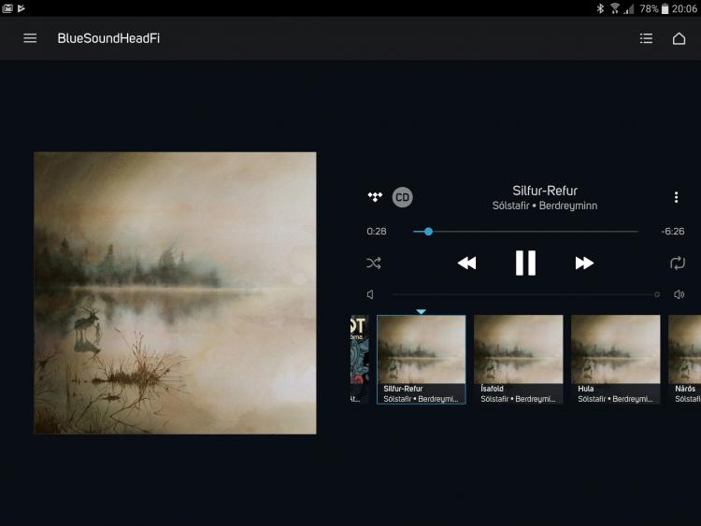
Task: Click the BlueSoundHeadFi player name
Action: click(x=108, y=38)
